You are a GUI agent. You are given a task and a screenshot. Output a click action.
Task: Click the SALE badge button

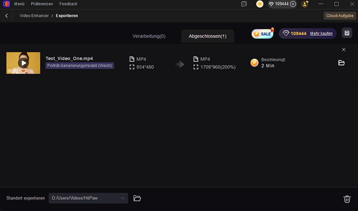[x=262, y=34]
